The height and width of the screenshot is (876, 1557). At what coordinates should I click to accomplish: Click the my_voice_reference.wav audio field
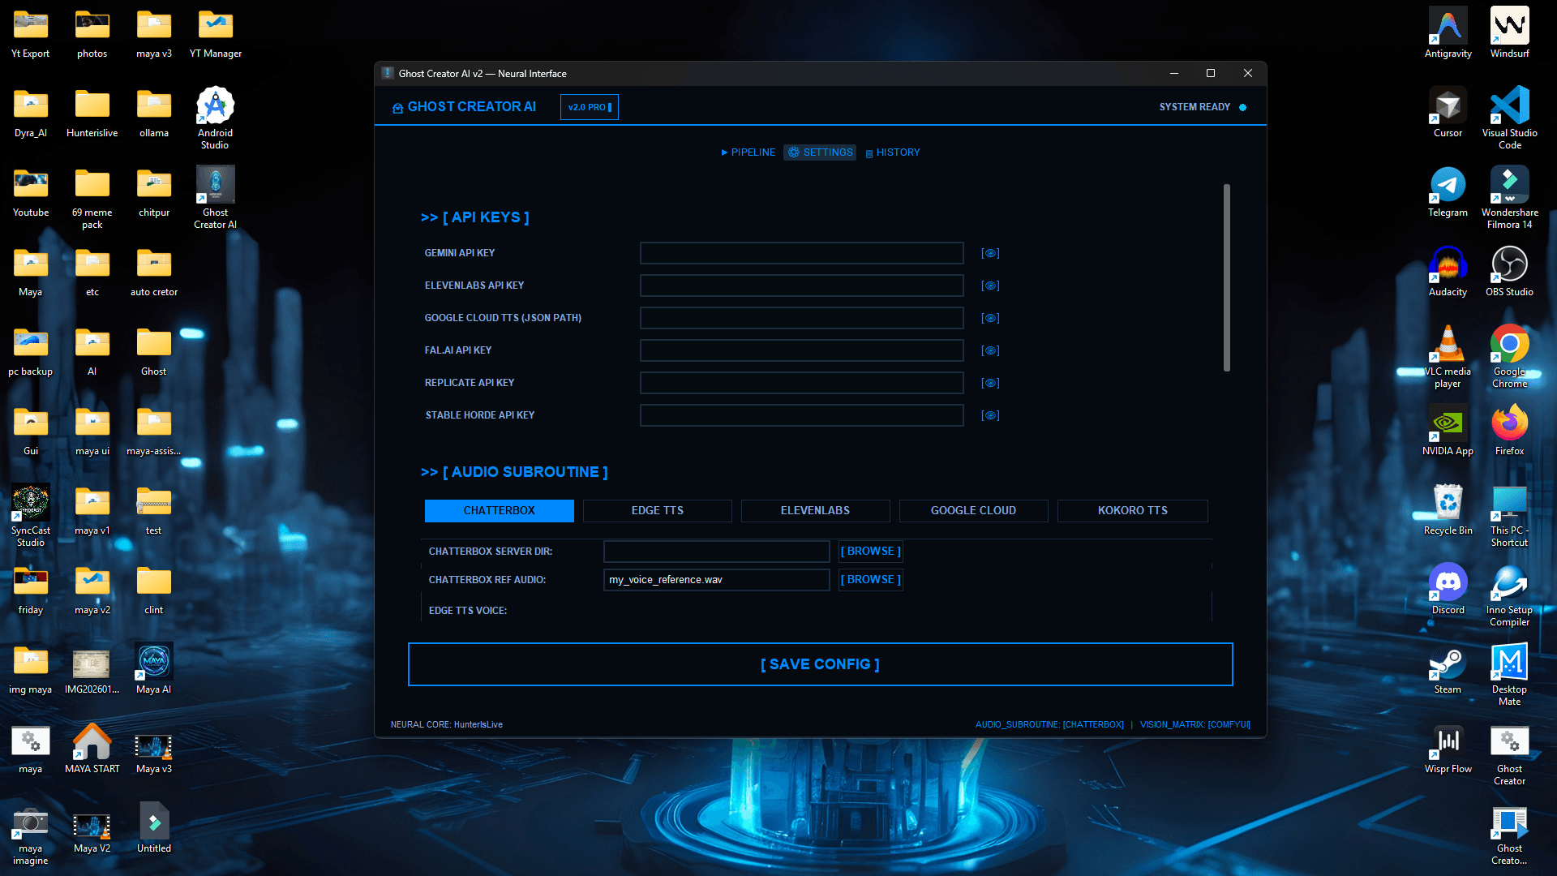coord(716,579)
